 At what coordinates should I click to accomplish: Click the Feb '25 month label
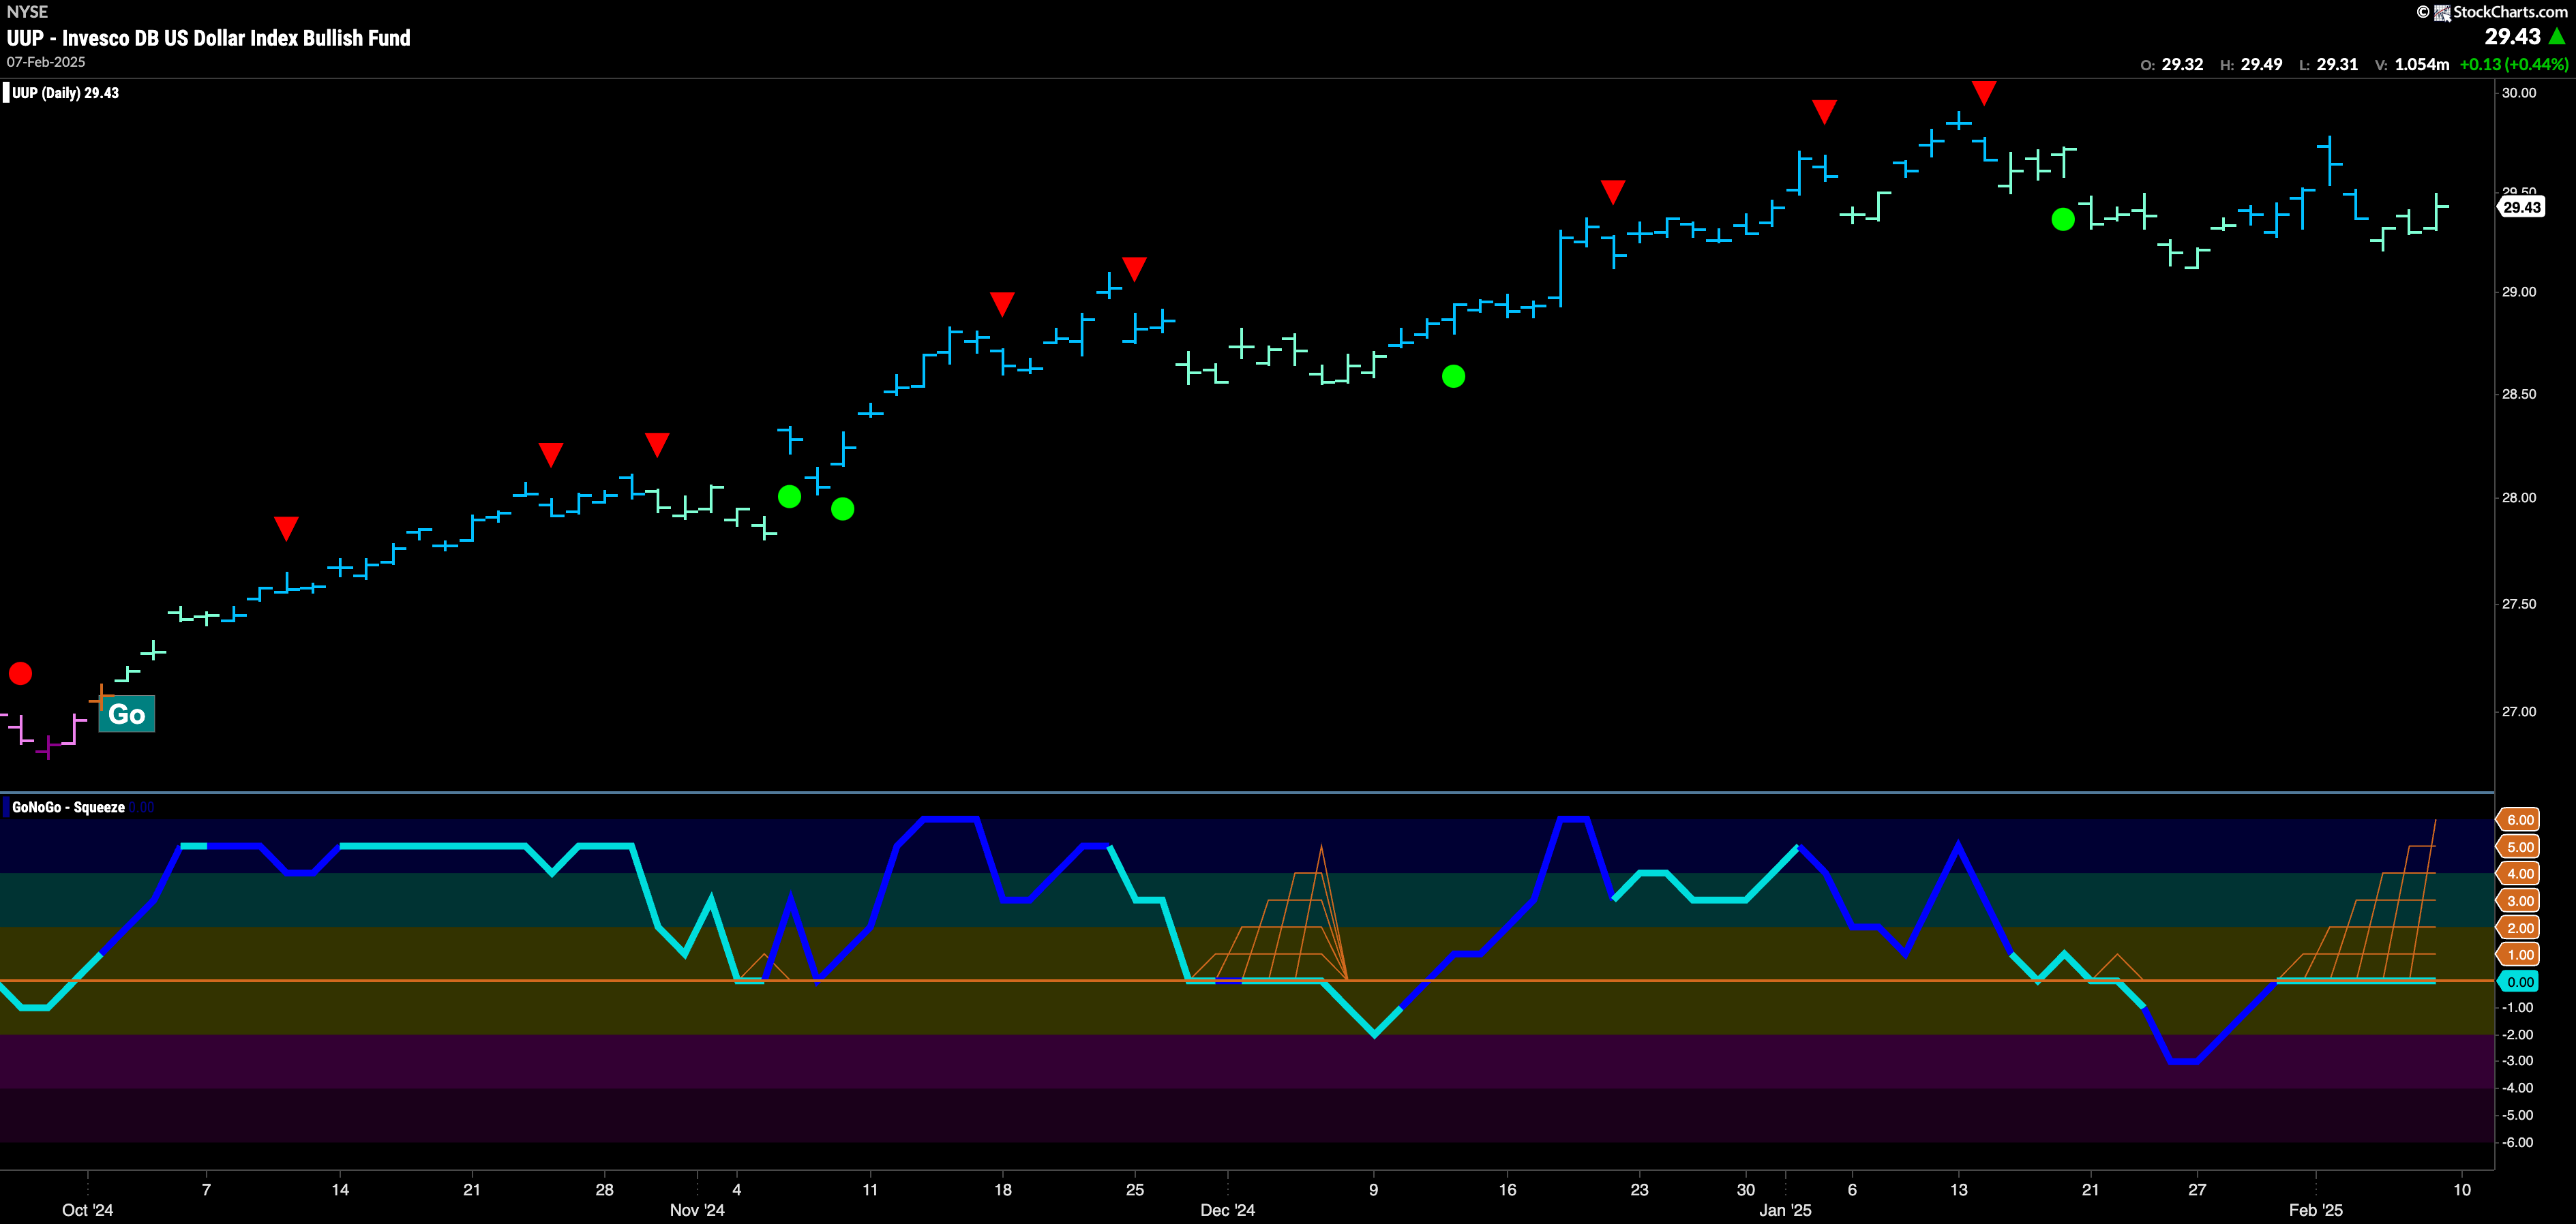2316,1210
